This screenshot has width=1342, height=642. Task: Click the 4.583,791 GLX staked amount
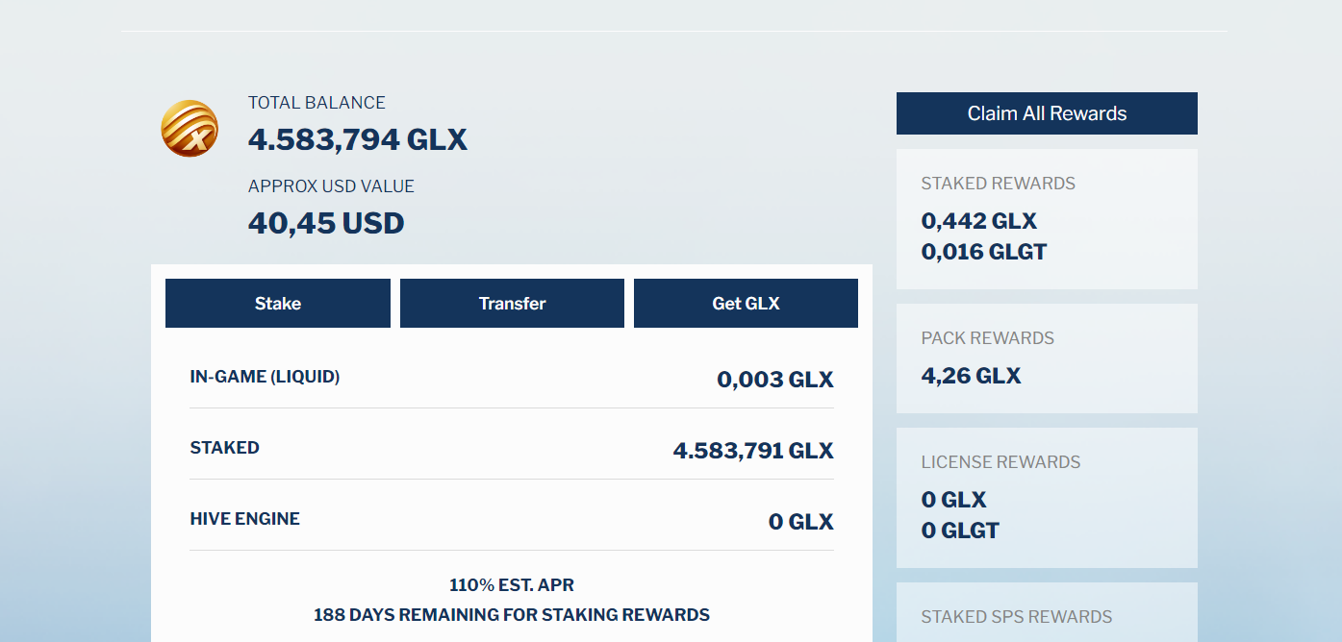tap(753, 451)
